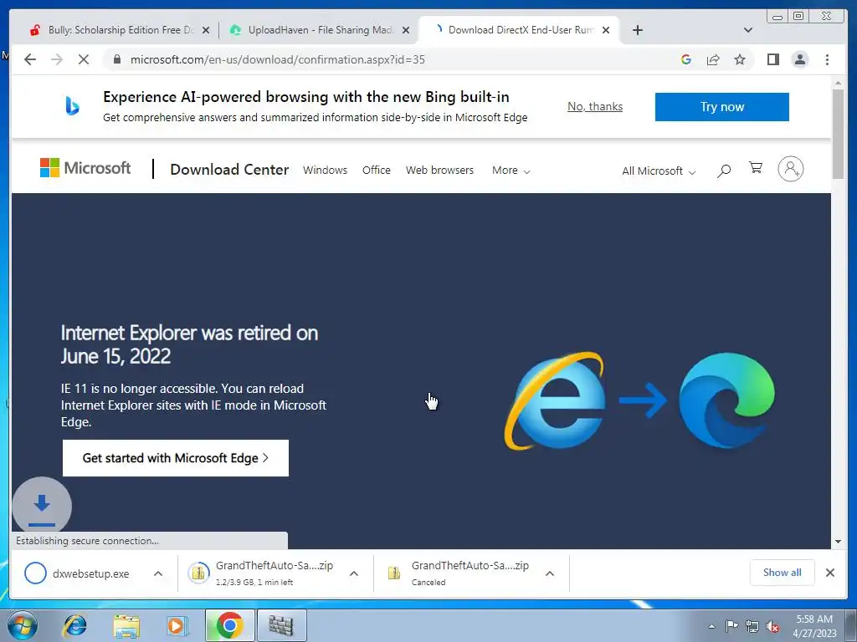Screen dimensions: 857x642
Task: Show hidden system tray icons
Action: point(711,626)
